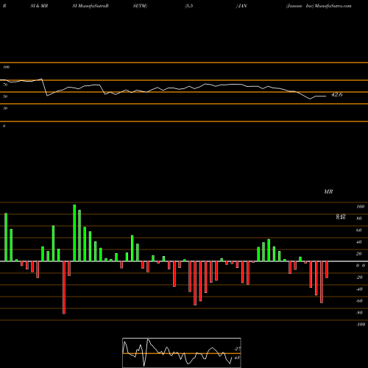Click the RSI current value label 42.6

point(336,94)
